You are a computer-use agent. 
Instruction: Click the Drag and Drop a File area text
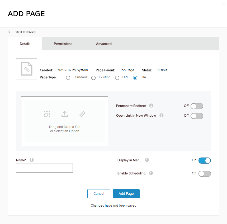pyautogui.click(x=65, y=129)
